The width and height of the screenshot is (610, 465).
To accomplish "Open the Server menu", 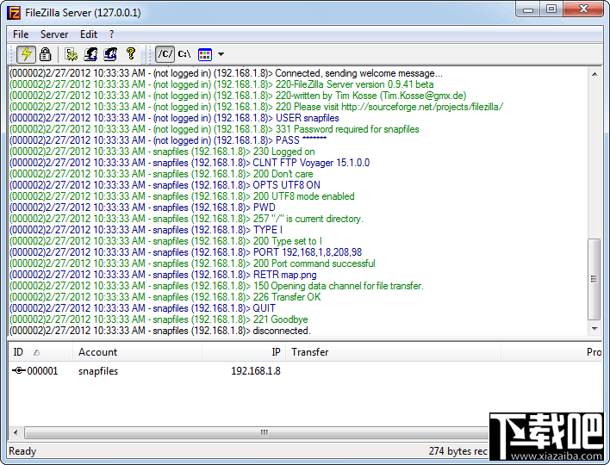I will pyautogui.click(x=54, y=34).
